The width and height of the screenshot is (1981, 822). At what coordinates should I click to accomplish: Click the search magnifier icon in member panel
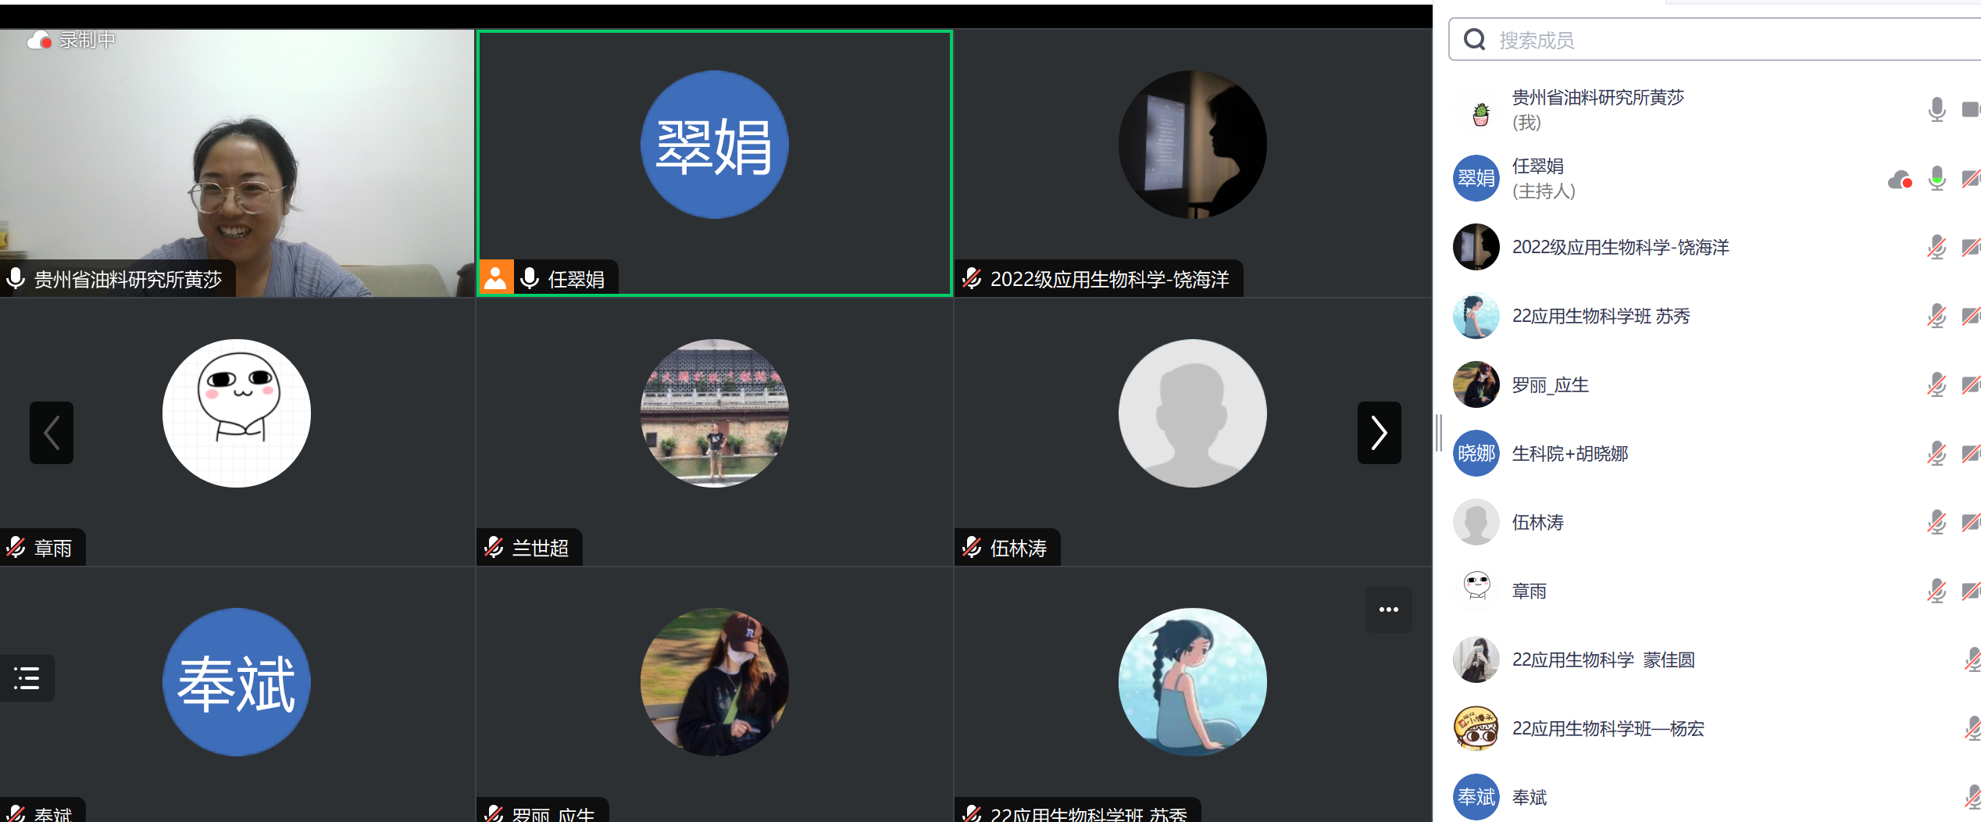point(1474,40)
